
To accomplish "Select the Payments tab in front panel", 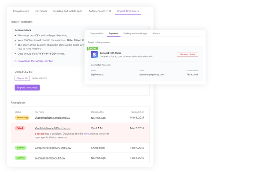I will (x=113, y=34).
